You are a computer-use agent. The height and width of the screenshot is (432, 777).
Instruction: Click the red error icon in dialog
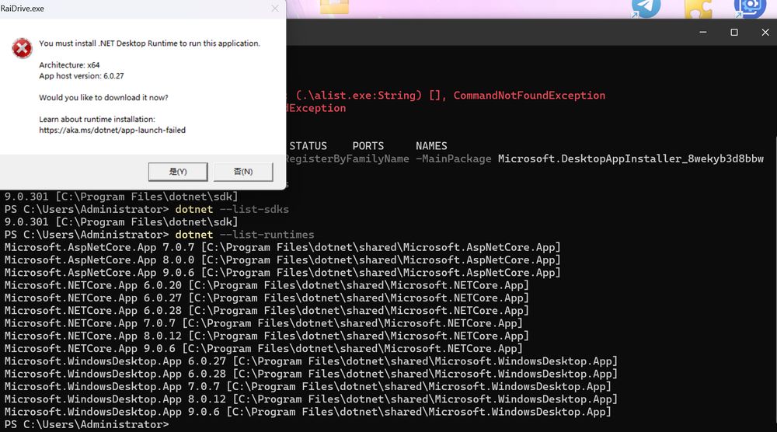(x=22, y=48)
